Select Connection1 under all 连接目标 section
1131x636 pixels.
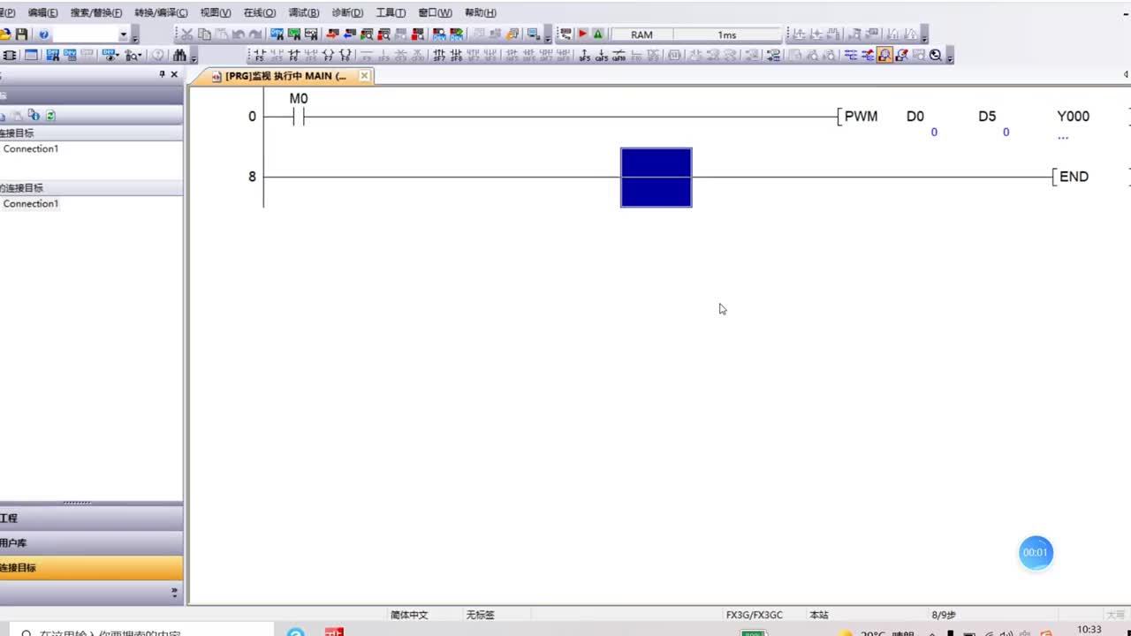pos(31,203)
